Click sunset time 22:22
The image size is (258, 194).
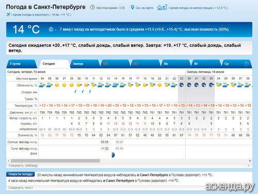coord(119,142)
